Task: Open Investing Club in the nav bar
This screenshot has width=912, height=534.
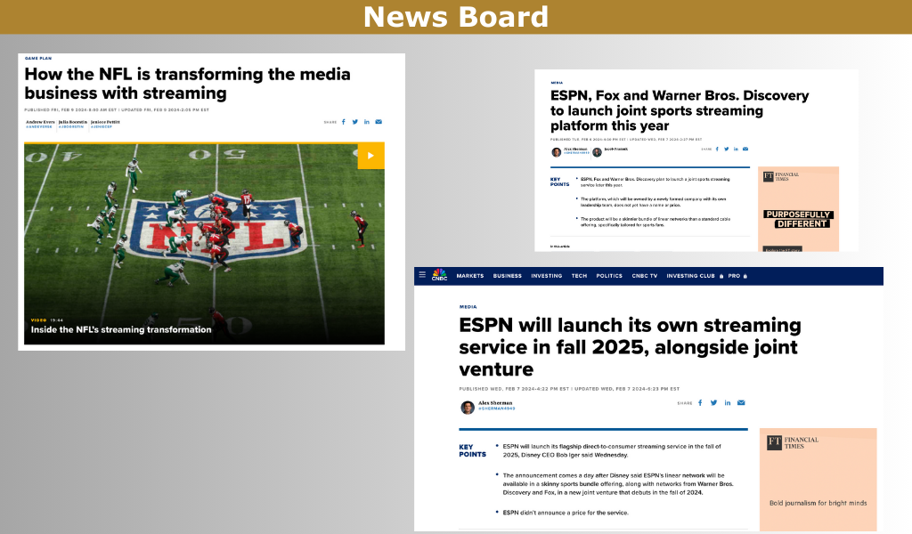Action: tap(690, 276)
